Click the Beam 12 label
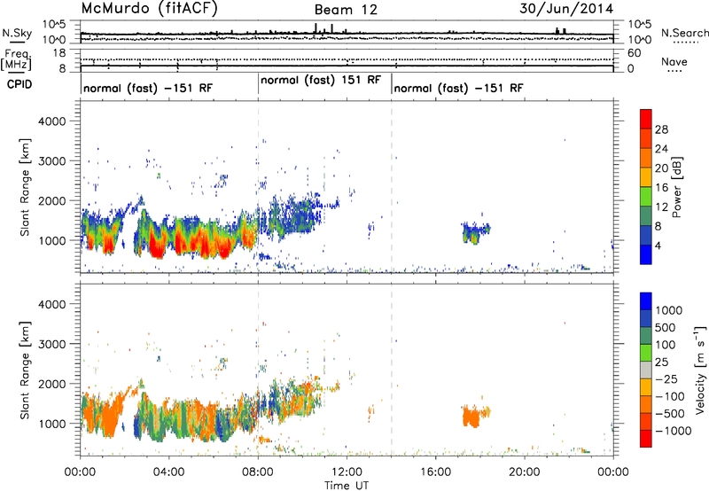 (x=346, y=10)
